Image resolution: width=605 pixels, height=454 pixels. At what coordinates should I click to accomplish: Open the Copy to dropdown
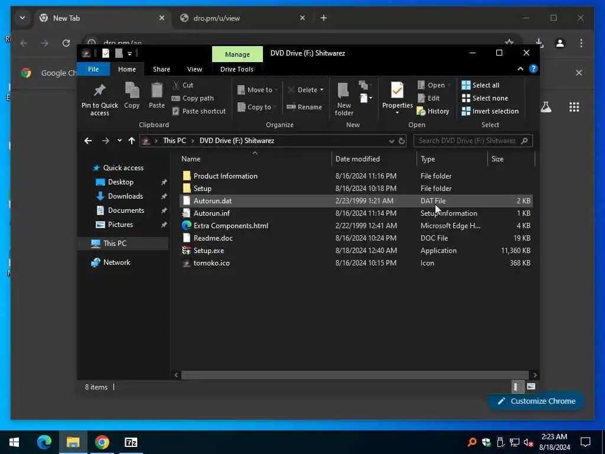[x=258, y=107]
